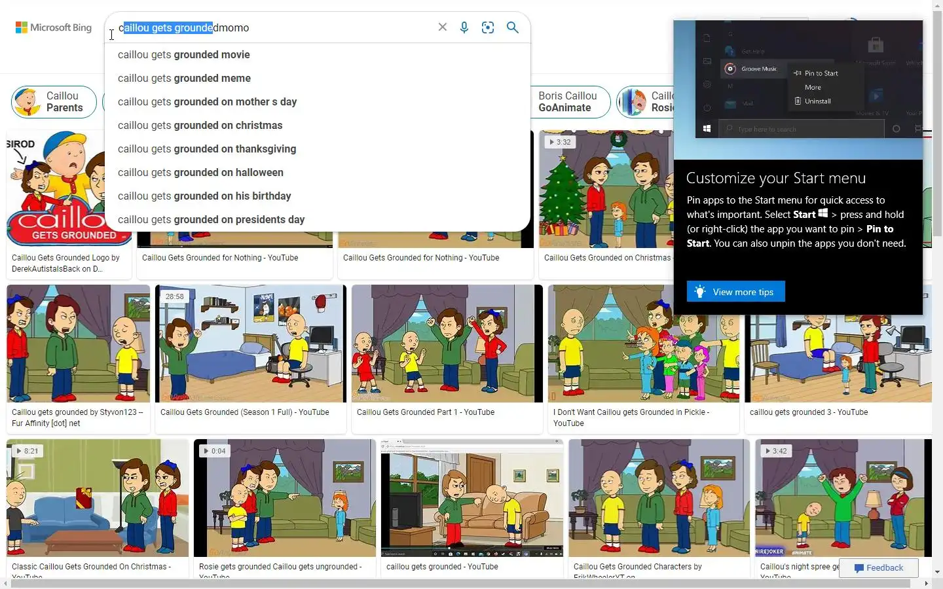
Task: Select suggestion 'caillou gets grounded meme'
Action: (318, 79)
